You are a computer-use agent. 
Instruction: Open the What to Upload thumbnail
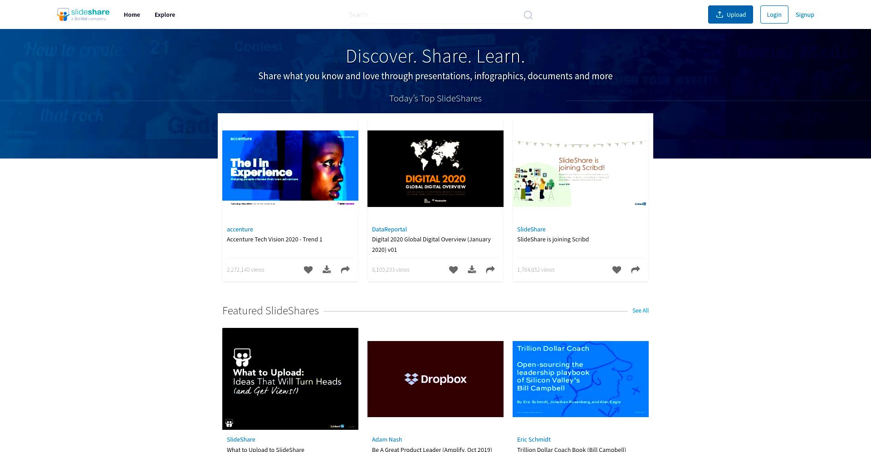[x=290, y=379]
